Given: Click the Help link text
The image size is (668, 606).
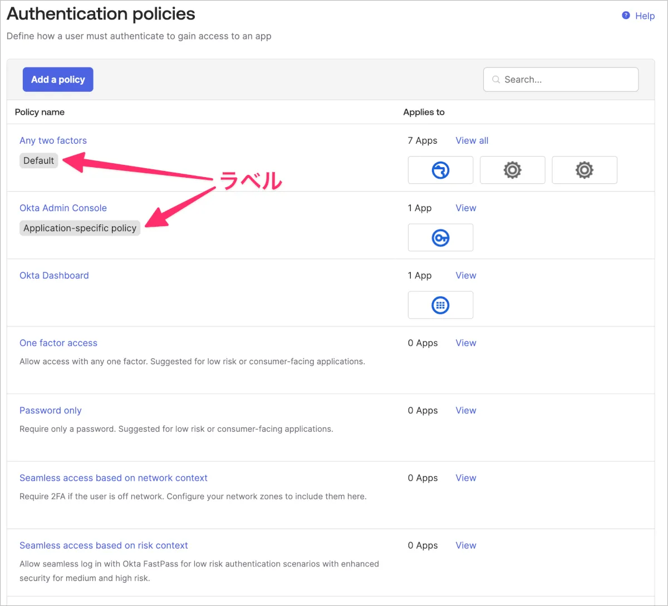Looking at the screenshot, I should (645, 16).
